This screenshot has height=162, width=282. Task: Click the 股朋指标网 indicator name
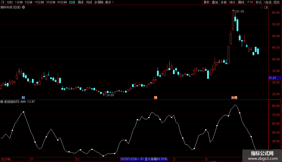tap(11, 102)
